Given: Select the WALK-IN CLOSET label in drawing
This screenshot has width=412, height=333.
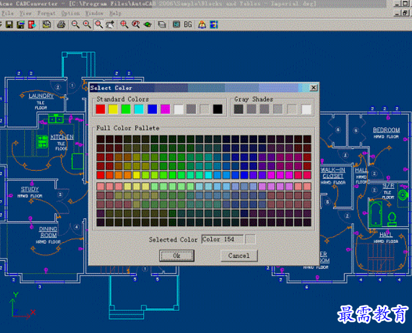Looking at the screenshot, I should point(333,173).
